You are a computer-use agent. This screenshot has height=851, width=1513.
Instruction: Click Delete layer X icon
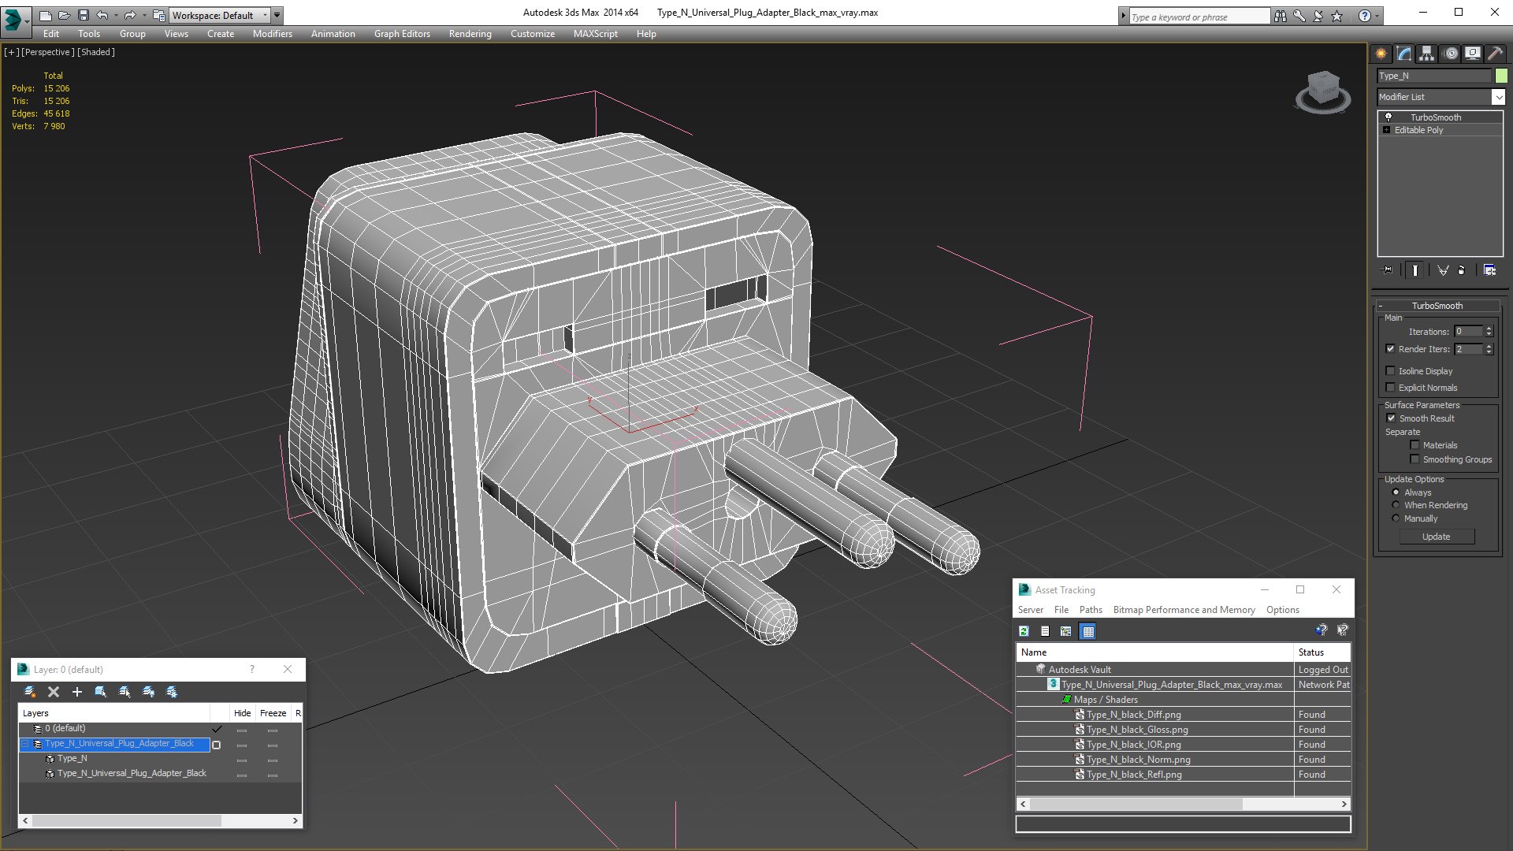click(54, 692)
